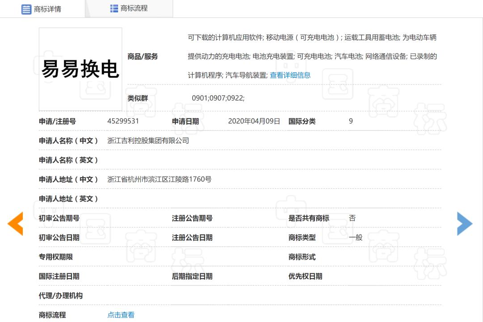Select the shared trademark value 否
This screenshot has width=483, height=322.
[352, 218]
